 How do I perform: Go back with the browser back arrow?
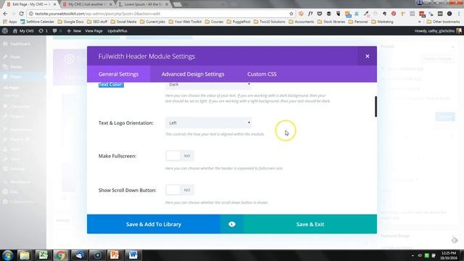pyautogui.click(x=5, y=14)
